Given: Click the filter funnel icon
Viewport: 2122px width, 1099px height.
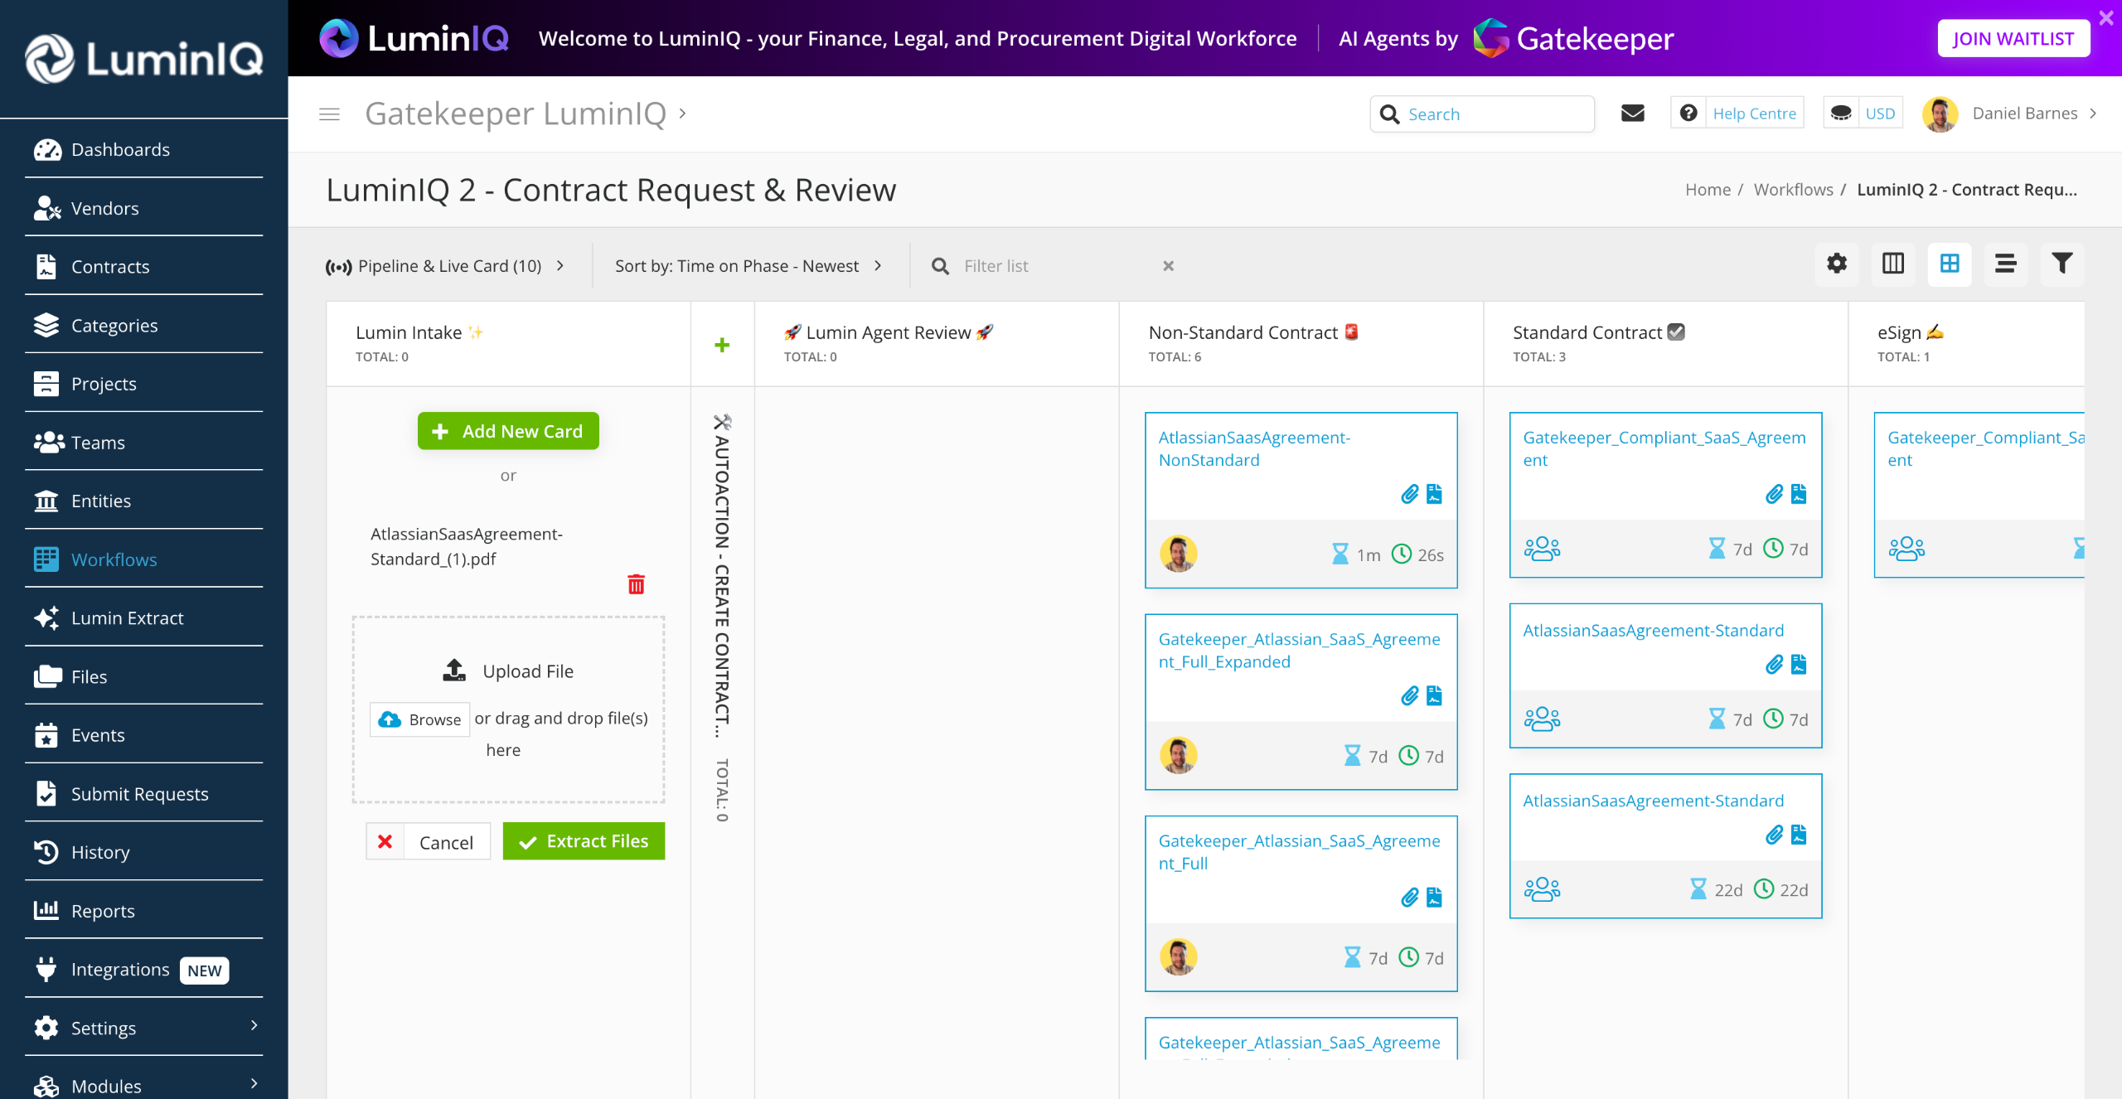Looking at the screenshot, I should (x=2061, y=264).
